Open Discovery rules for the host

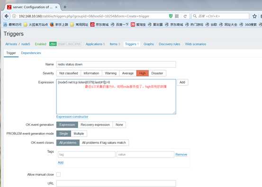click(x=170, y=44)
